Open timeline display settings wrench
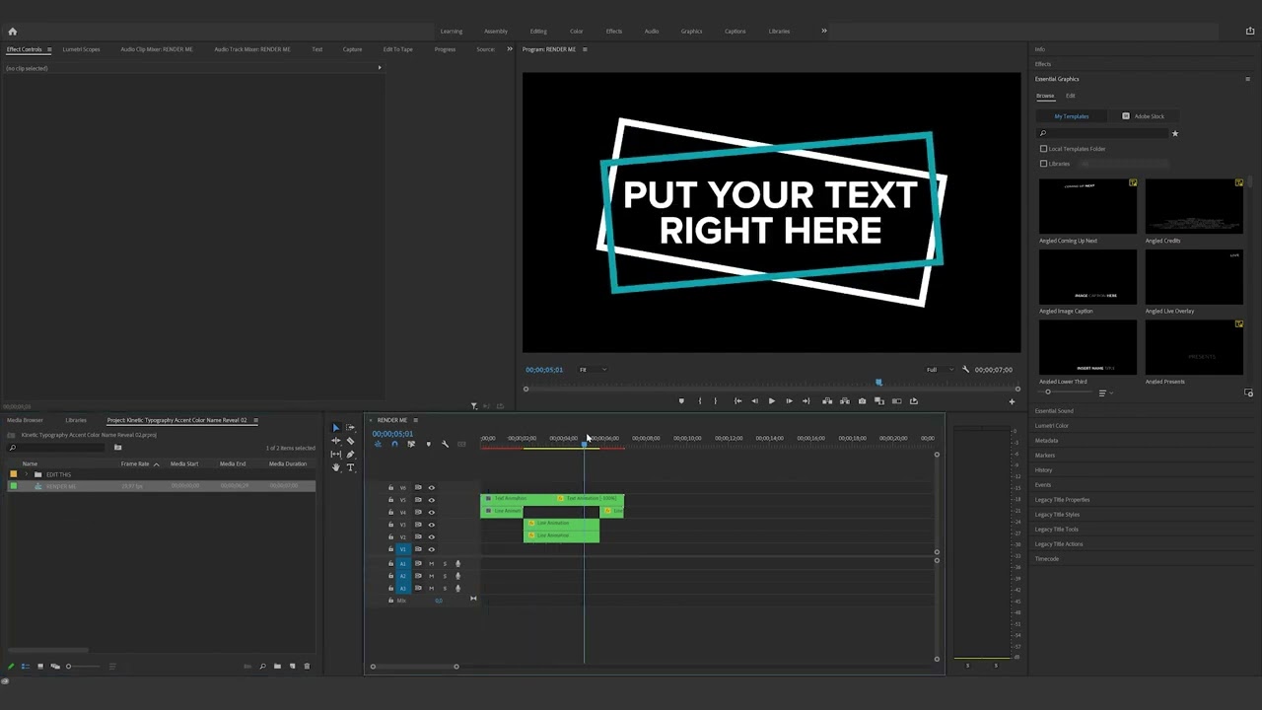Screen dimensions: 1262x710 [x=445, y=444]
